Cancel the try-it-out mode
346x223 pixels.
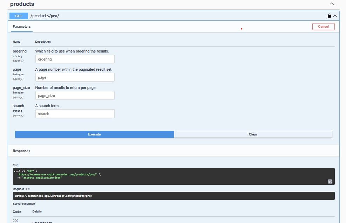click(323, 27)
